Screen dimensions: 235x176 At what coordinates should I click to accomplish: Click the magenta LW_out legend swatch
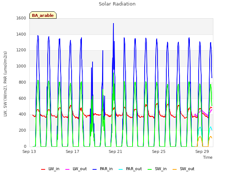(68, 169)
